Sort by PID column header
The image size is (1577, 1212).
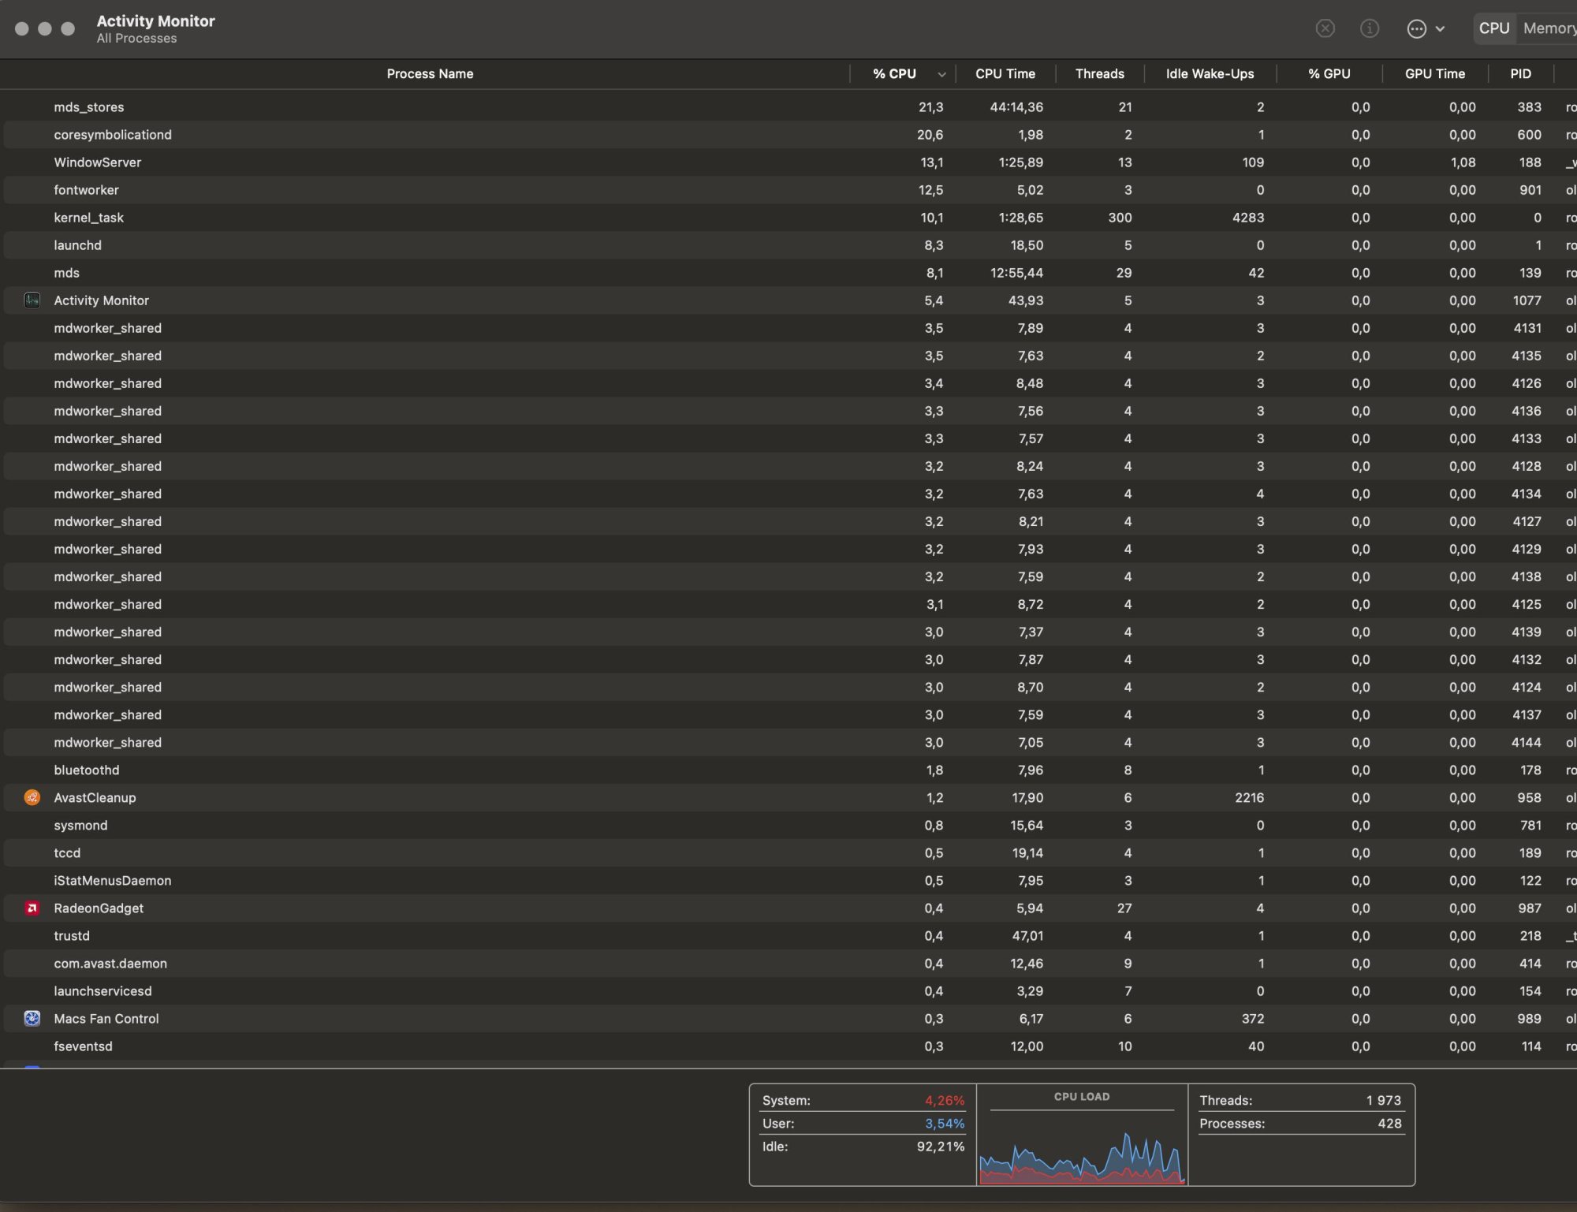(1520, 74)
